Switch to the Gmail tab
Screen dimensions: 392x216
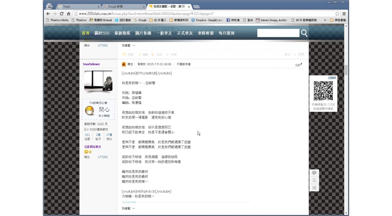tap(78, 7)
